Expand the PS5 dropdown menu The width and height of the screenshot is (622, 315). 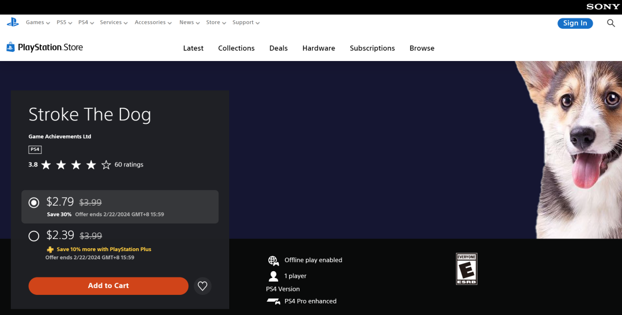[x=65, y=22]
